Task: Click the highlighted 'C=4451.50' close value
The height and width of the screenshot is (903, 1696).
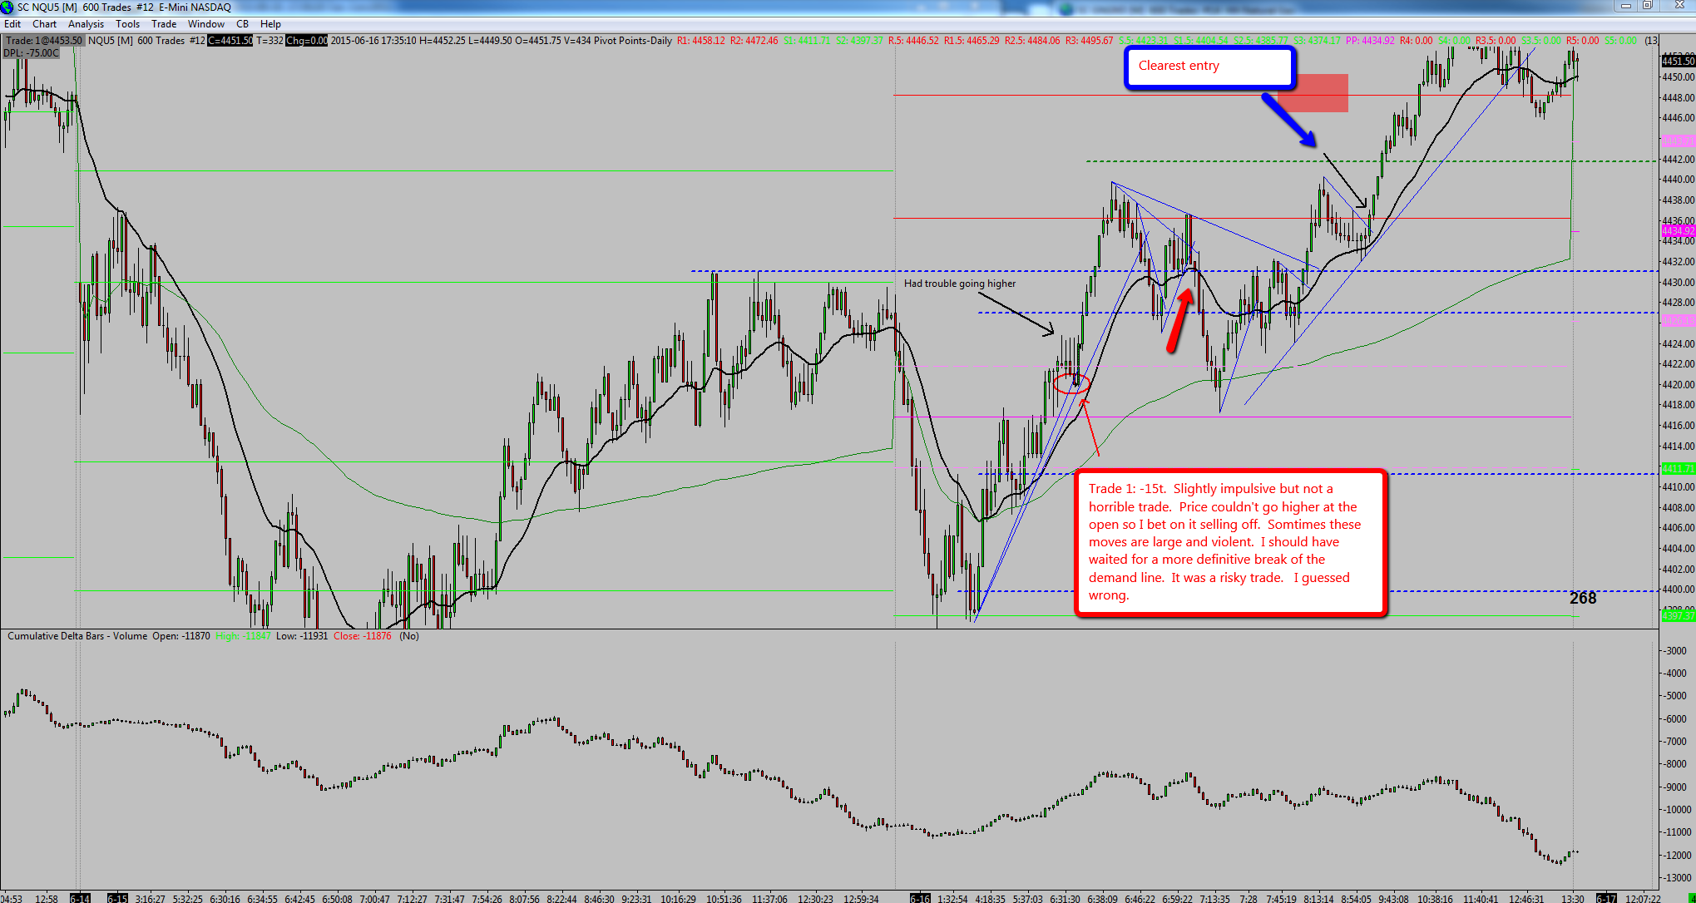Action: click(x=230, y=41)
